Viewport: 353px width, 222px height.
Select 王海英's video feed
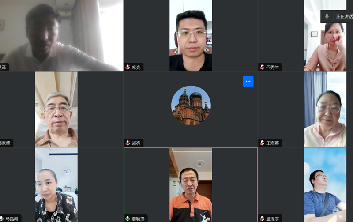[x=325, y=109]
